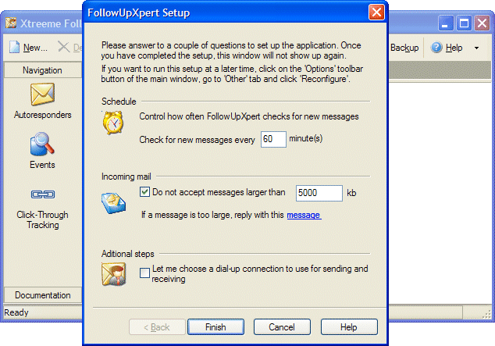Expand the toolbar overflow arrow next to Help
495x346 pixels.
pos(476,48)
